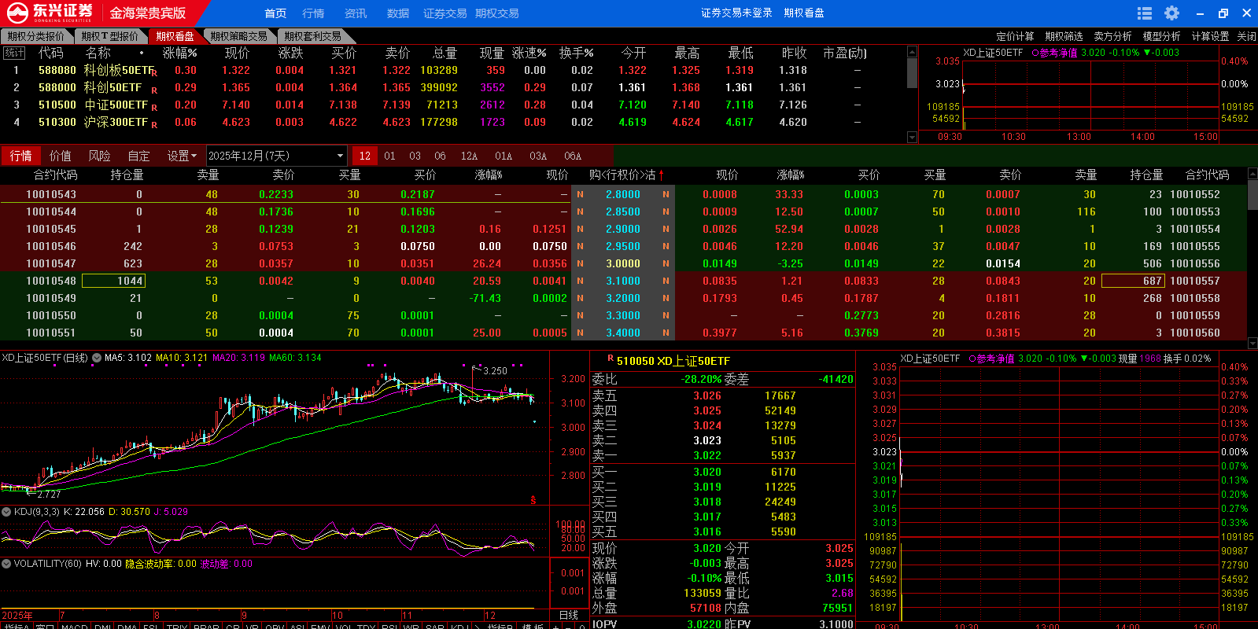Click the 统计 statistics box icon
Image resolution: width=1258 pixels, height=629 pixels.
(x=14, y=53)
